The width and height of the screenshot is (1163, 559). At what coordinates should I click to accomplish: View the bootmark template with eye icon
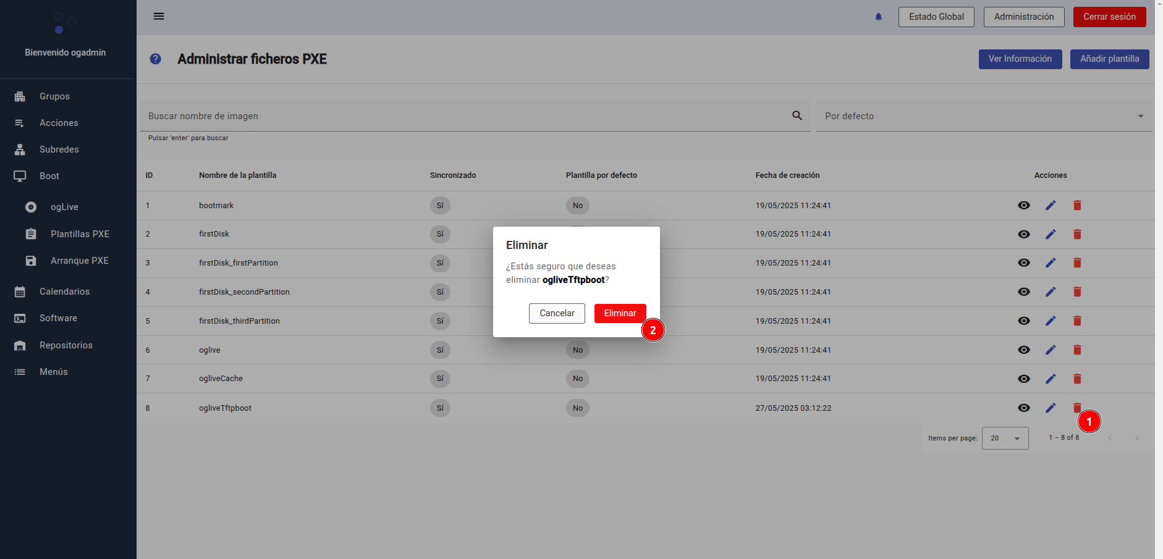coord(1024,205)
